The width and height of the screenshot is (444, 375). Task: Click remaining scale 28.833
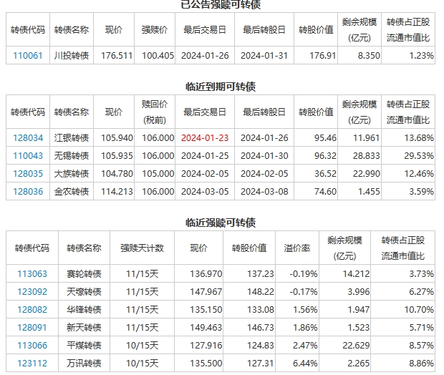367,156
